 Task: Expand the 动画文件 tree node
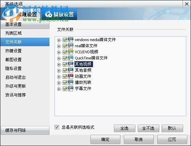59,77
